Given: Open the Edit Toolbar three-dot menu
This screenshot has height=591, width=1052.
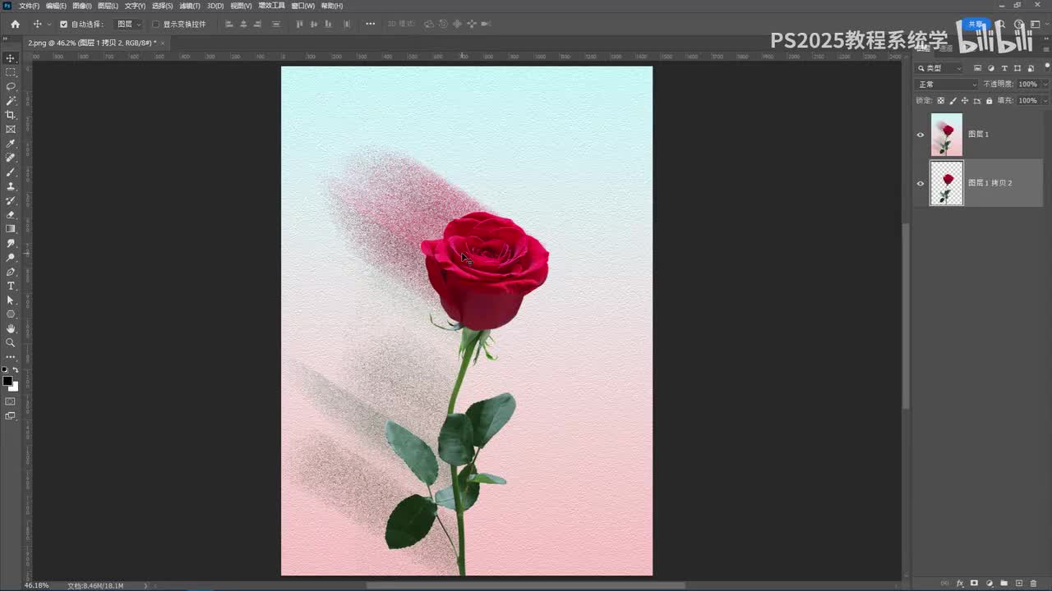Looking at the screenshot, I should point(11,357).
